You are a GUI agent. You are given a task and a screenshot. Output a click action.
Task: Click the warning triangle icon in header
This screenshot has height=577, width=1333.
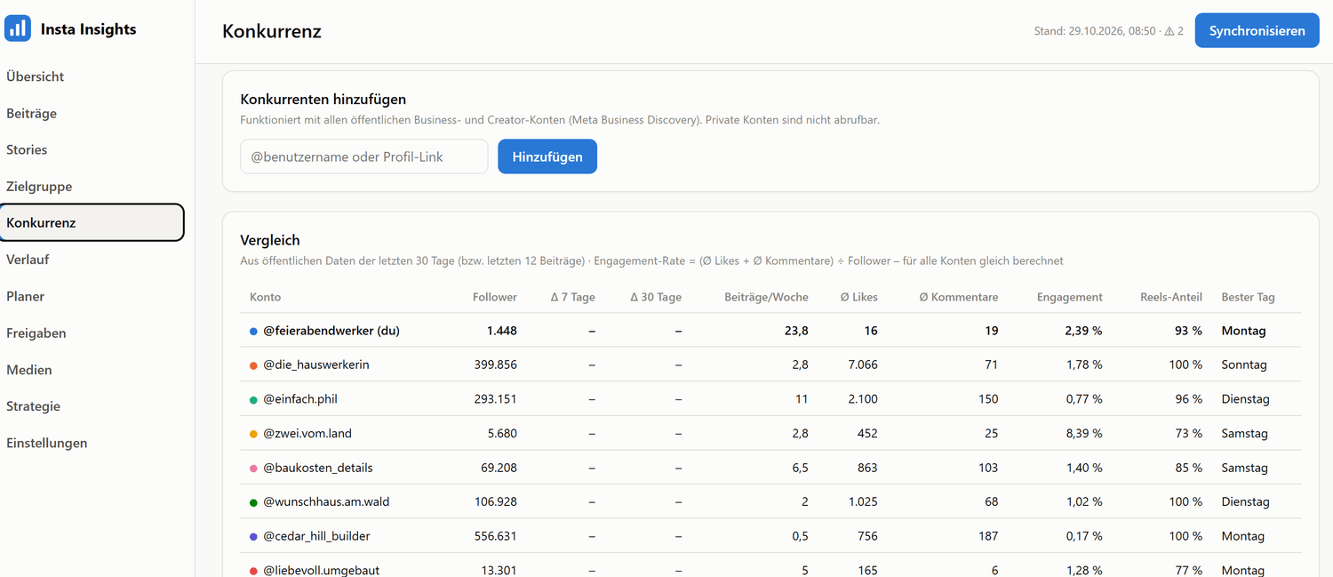[1169, 31]
